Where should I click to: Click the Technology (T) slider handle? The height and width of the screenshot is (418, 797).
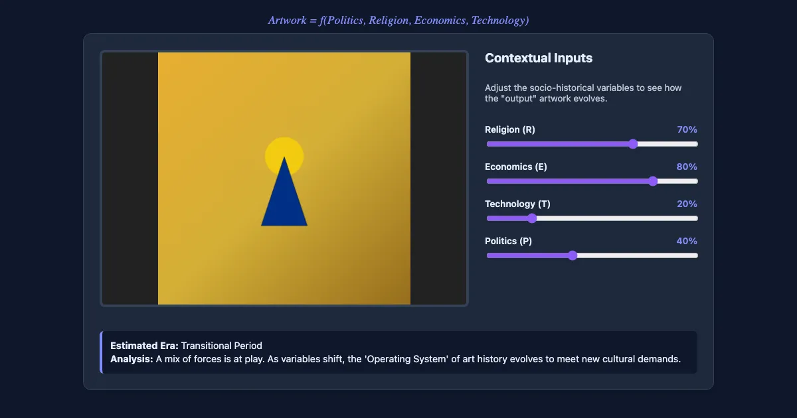531,218
